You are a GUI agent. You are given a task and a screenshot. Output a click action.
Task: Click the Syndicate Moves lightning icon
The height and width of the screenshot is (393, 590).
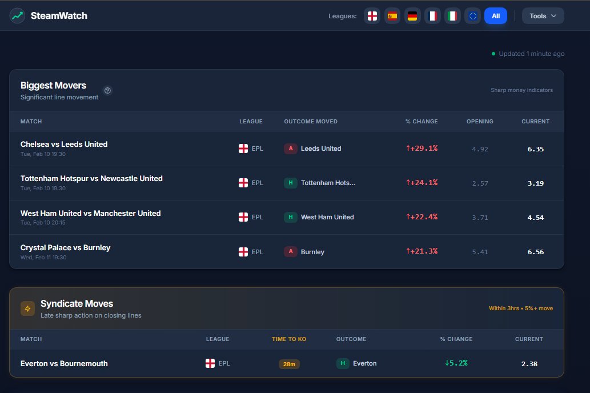(28, 308)
